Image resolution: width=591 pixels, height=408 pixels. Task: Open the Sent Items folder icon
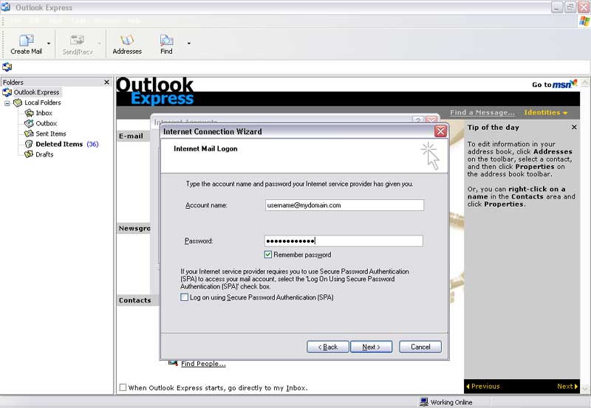pyautogui.click(x=29, y=134)
